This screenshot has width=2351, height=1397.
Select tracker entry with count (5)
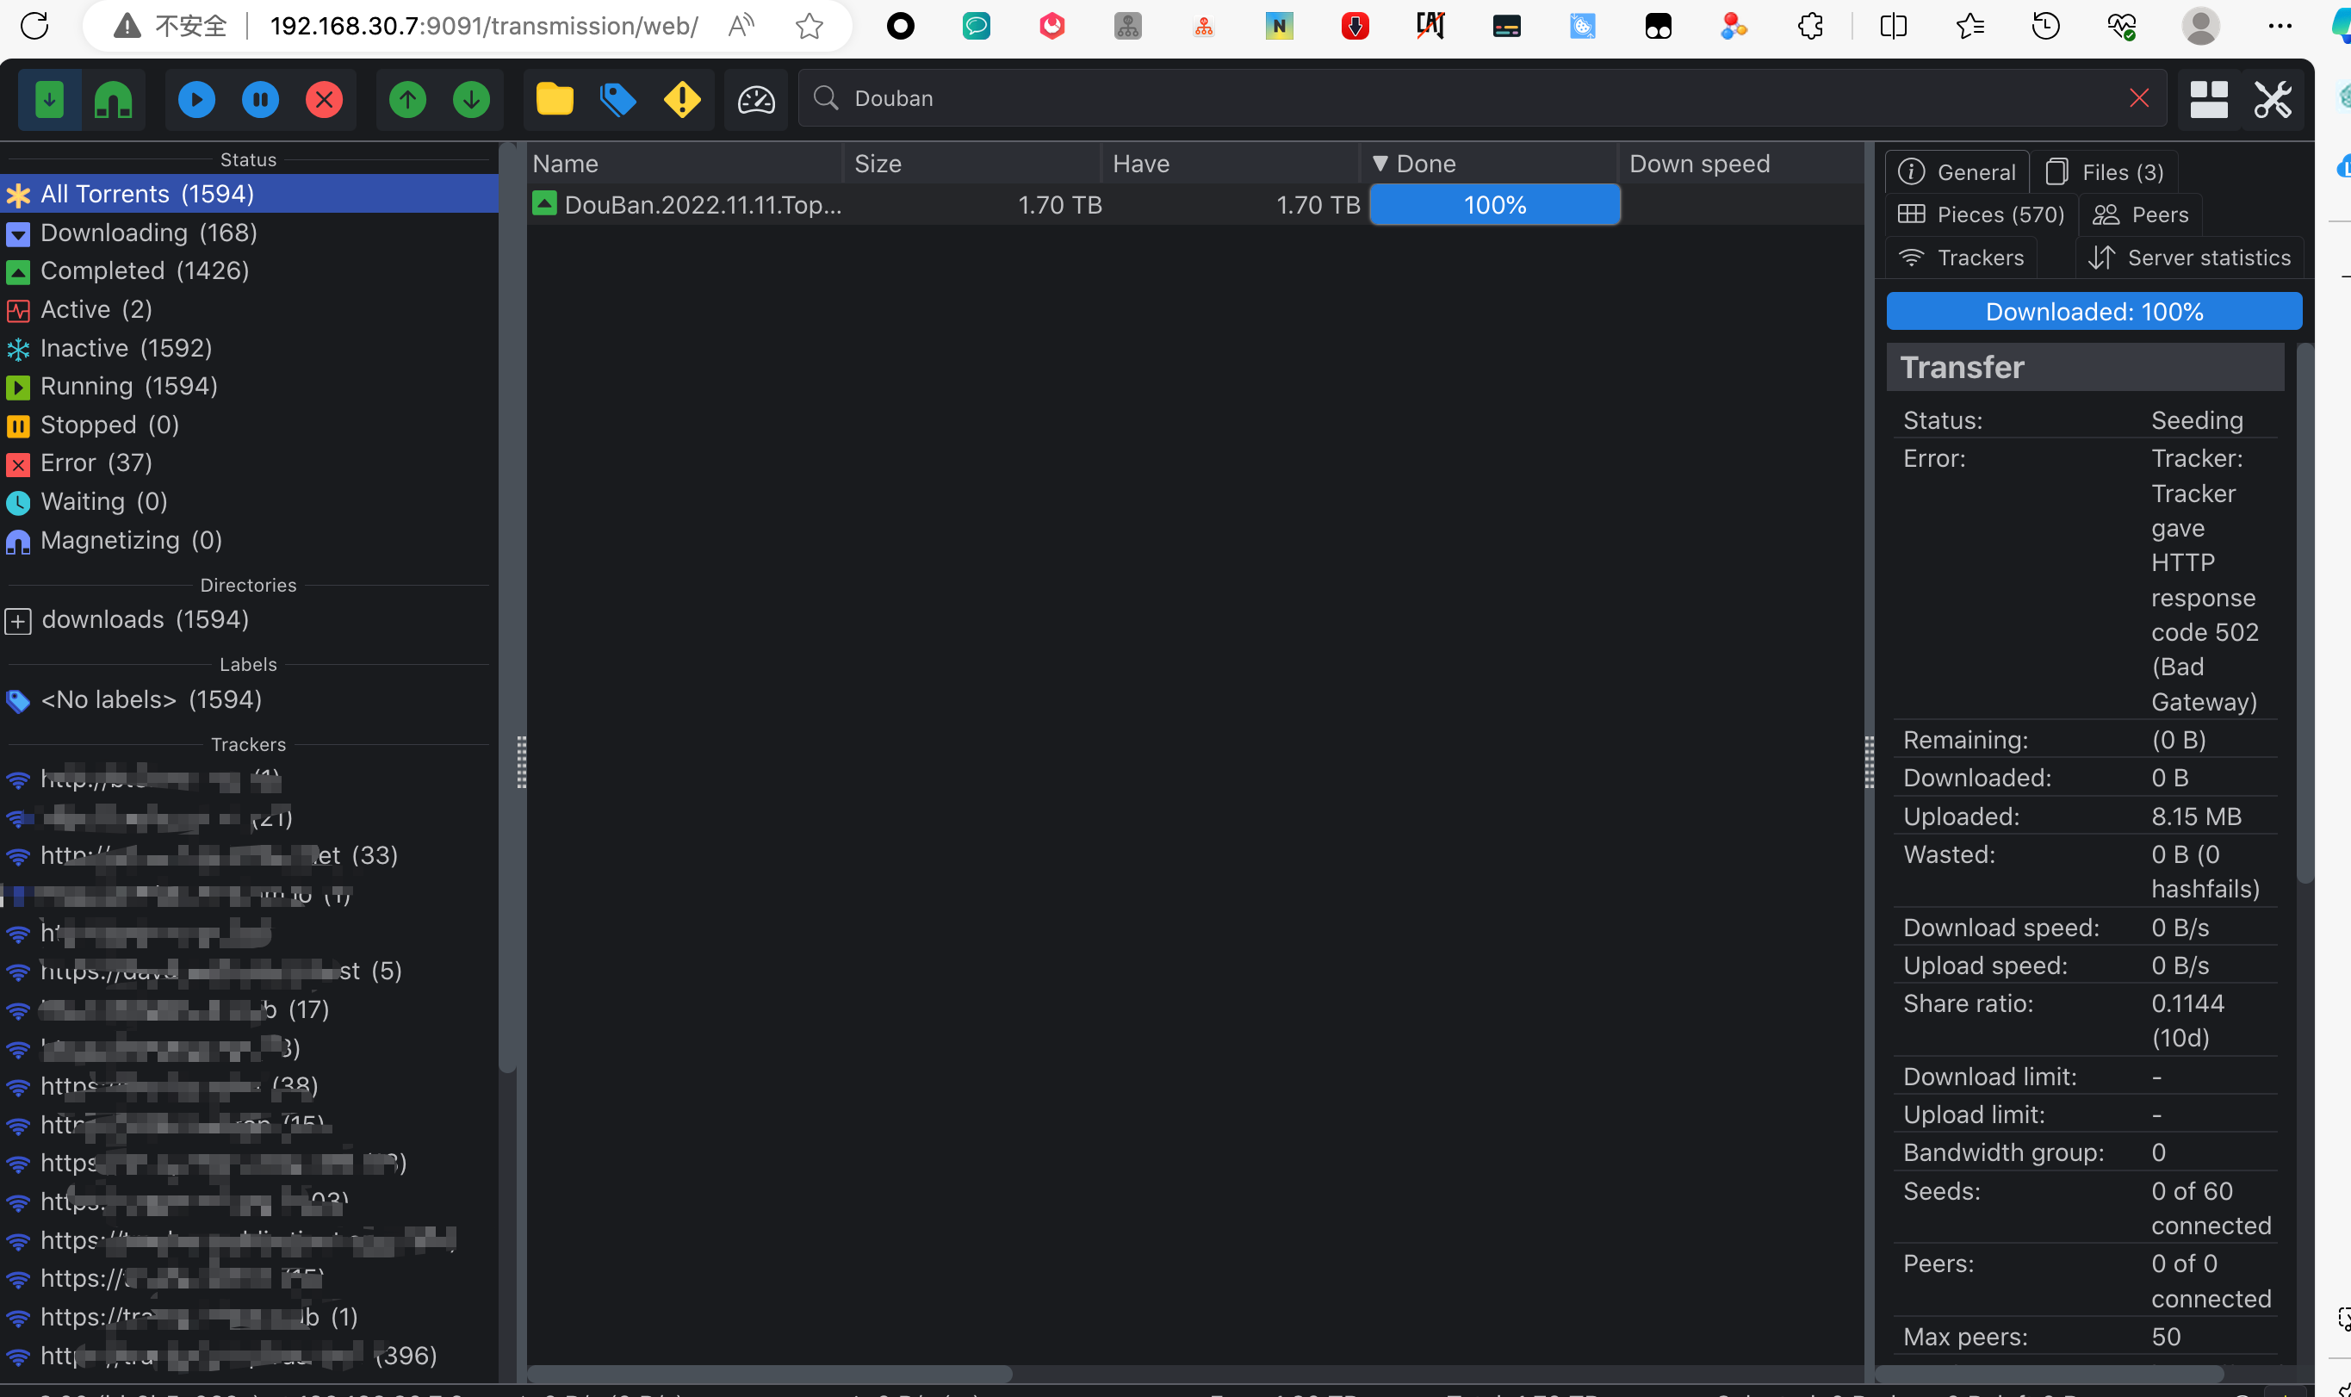249,972
